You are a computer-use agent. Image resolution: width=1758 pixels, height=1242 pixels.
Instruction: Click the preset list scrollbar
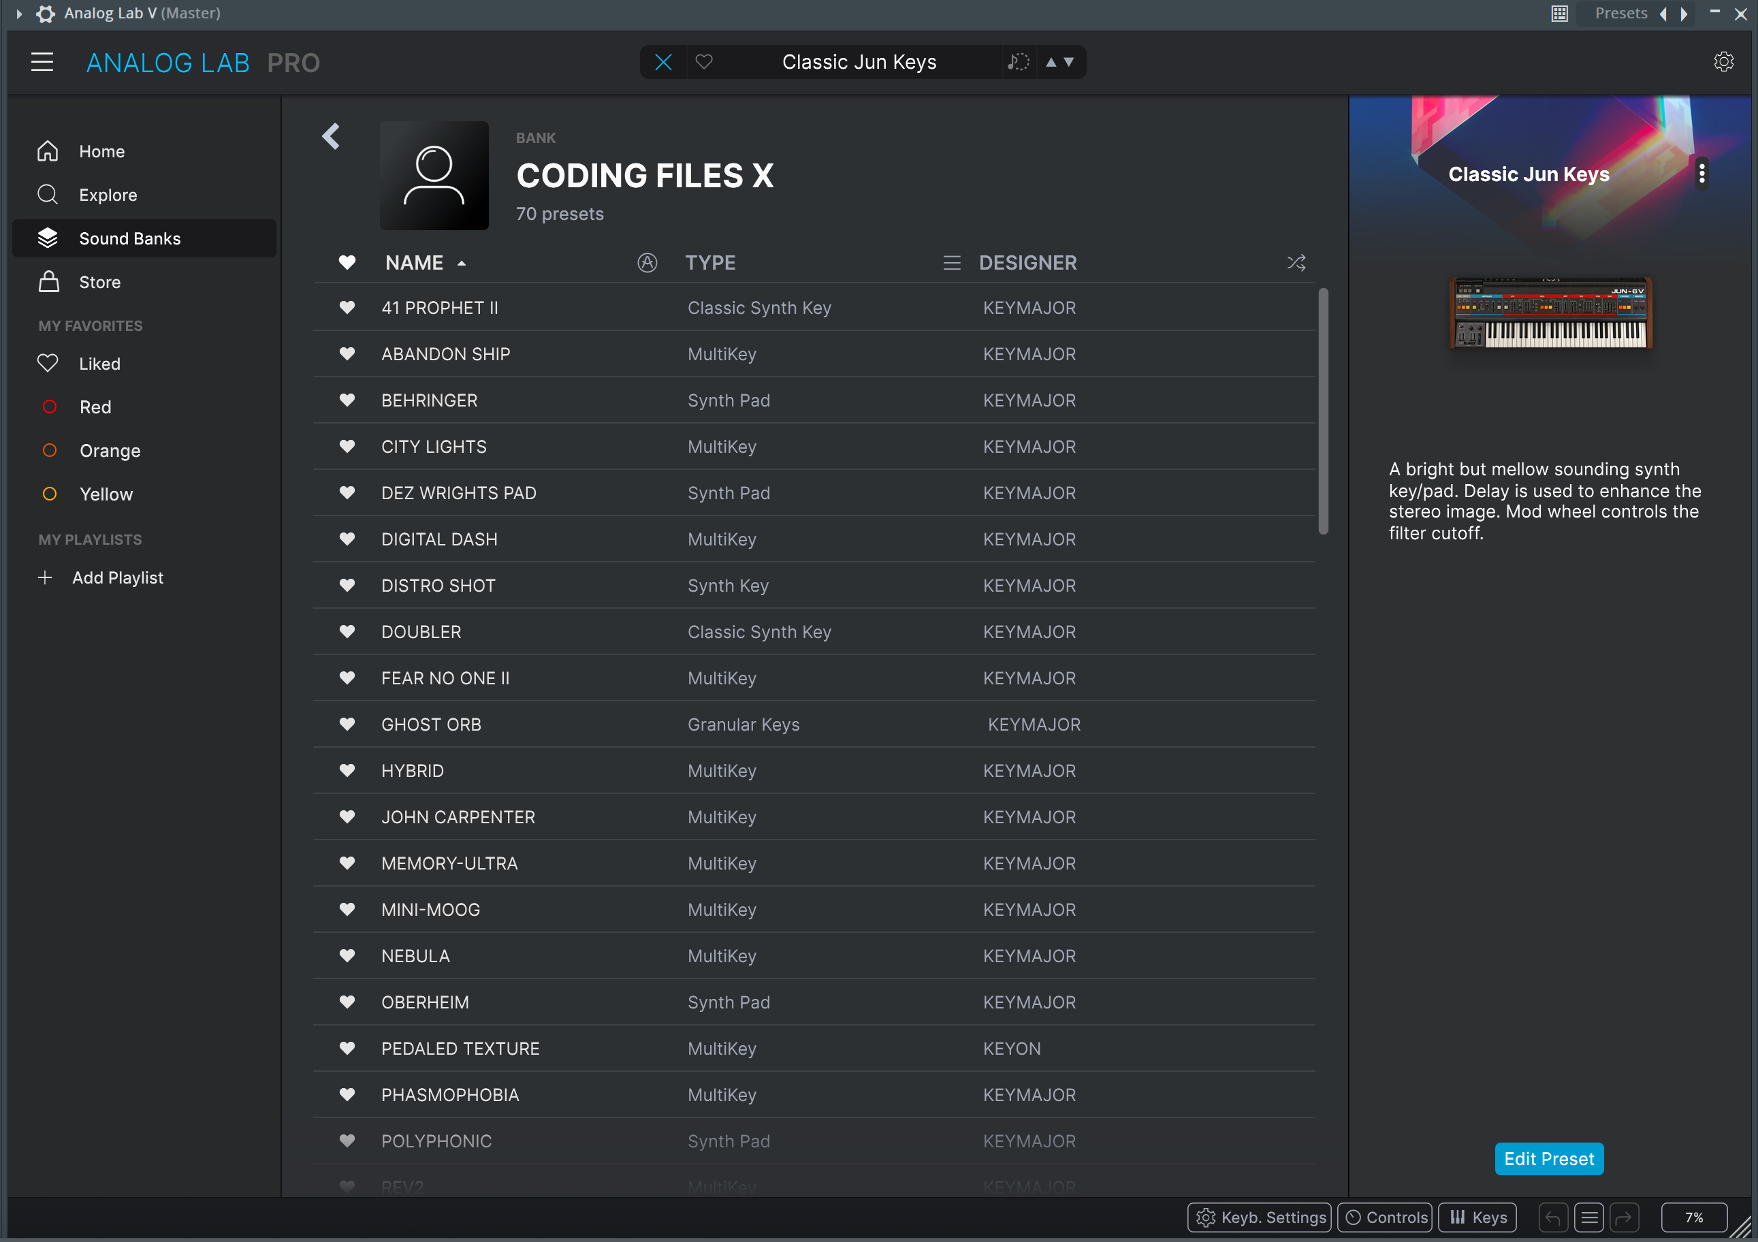click(x=1323, y=411)
